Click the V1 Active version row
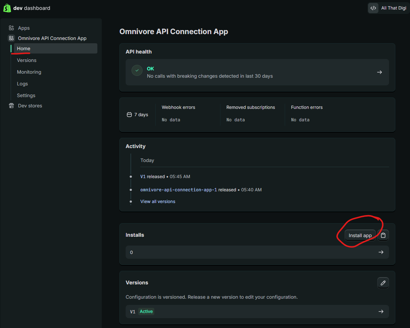This screenshot has height=328, width=410. point(257,312)
